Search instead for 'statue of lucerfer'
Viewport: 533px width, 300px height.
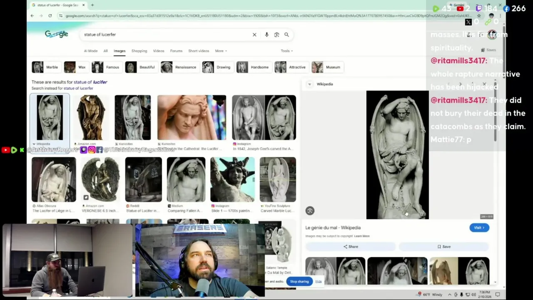tap(78, 88)
